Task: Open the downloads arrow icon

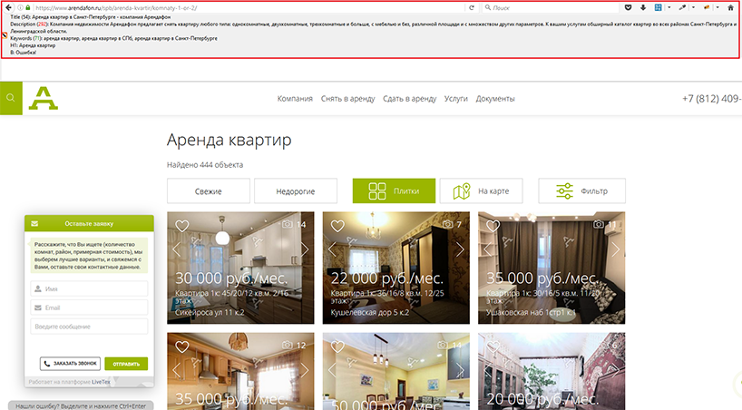Action: pos(643,7)
